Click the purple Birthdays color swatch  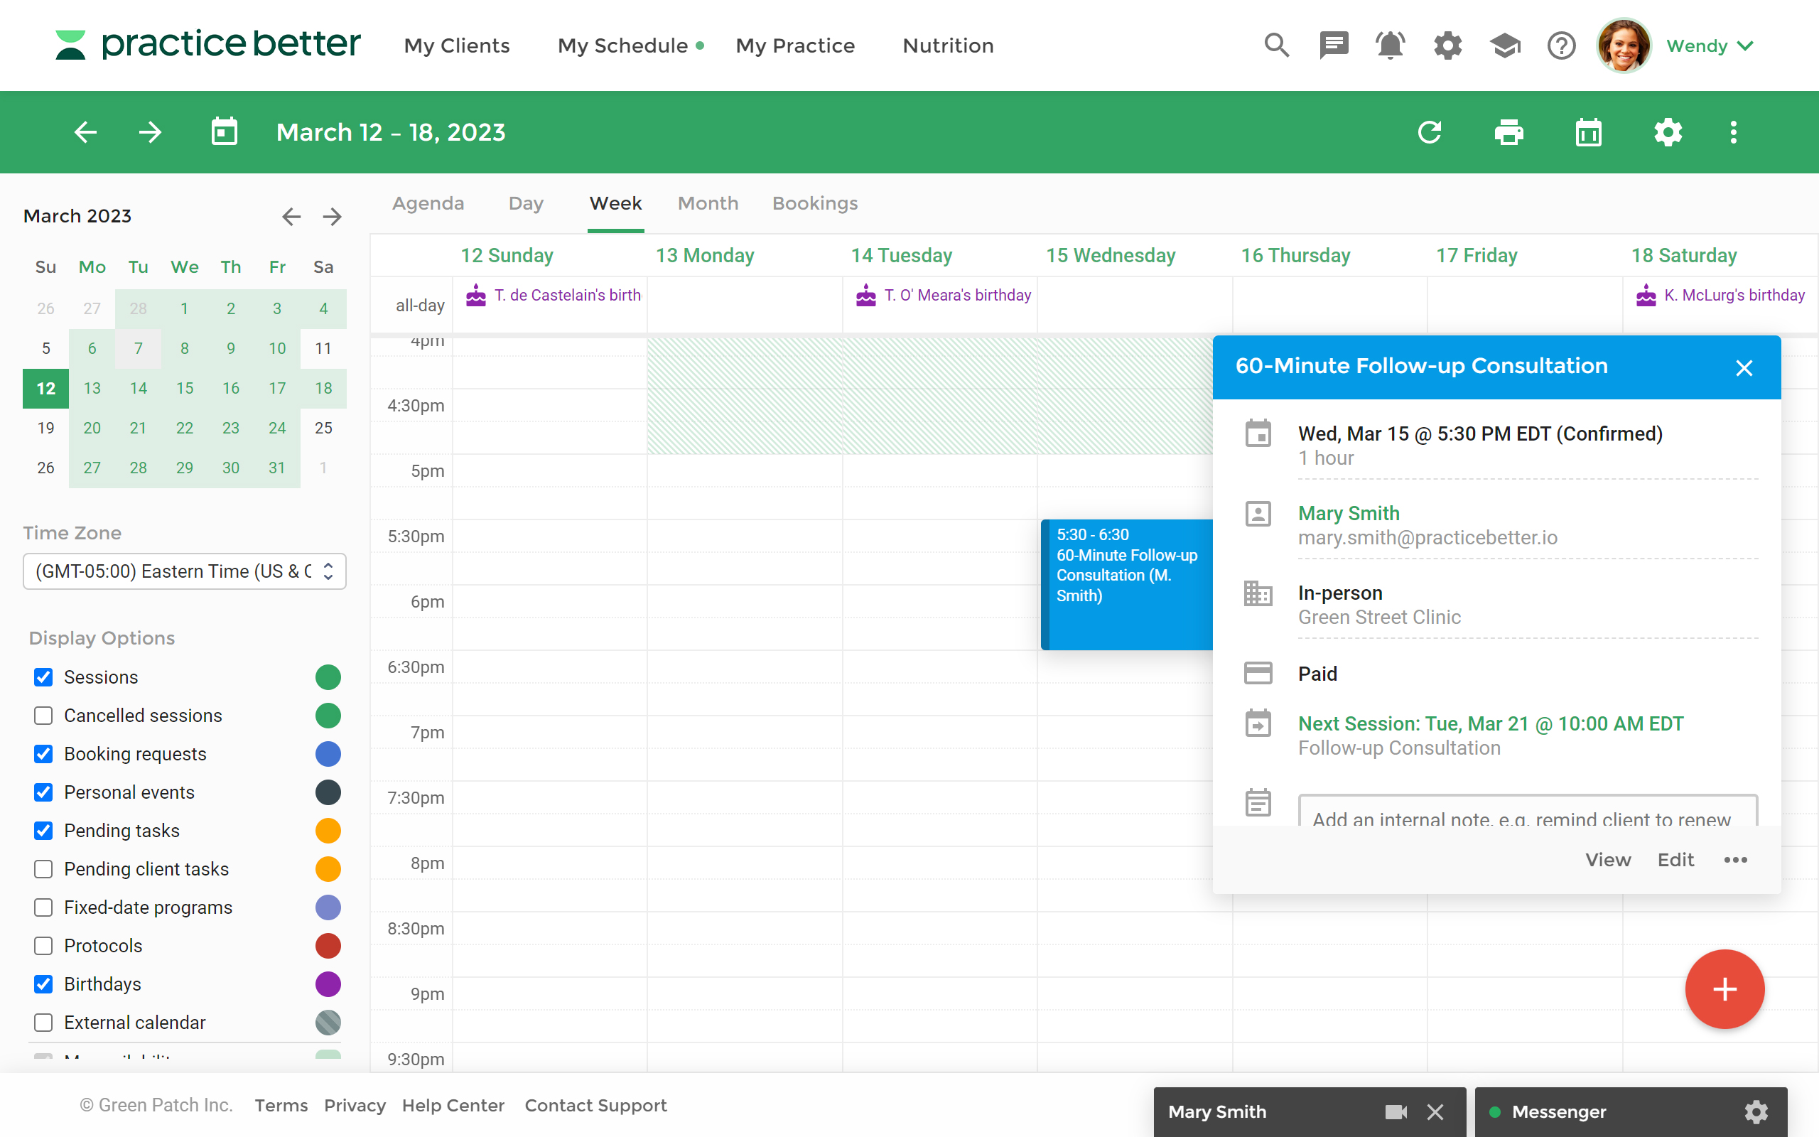328,984
